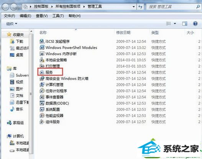Open 下载 in the favorites sidebar
The width and height of the screenshot is (202, 159).
(x=16, y=41)
